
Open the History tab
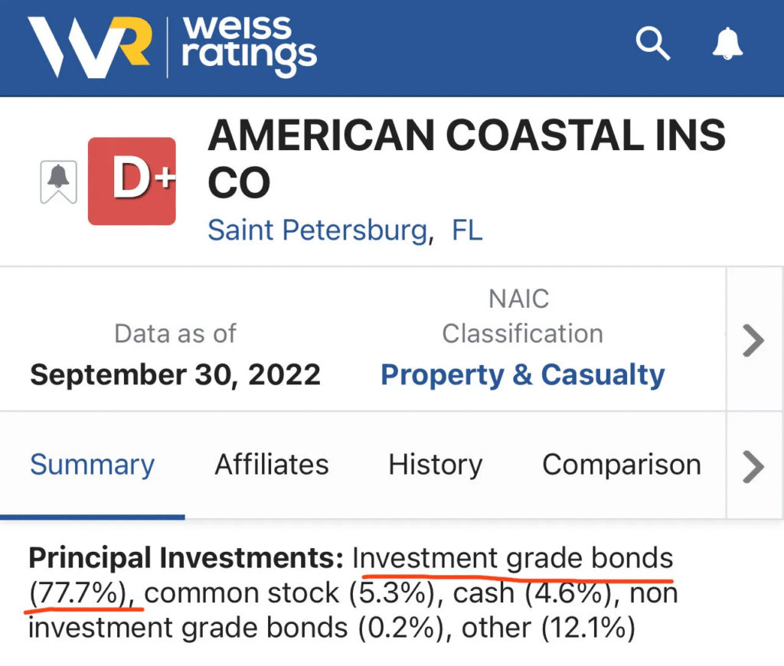click(x=436, y=465)
